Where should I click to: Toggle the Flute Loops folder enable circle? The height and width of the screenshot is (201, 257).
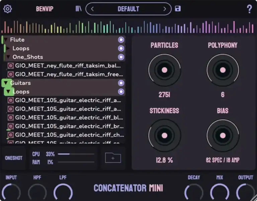coord(121,48)
